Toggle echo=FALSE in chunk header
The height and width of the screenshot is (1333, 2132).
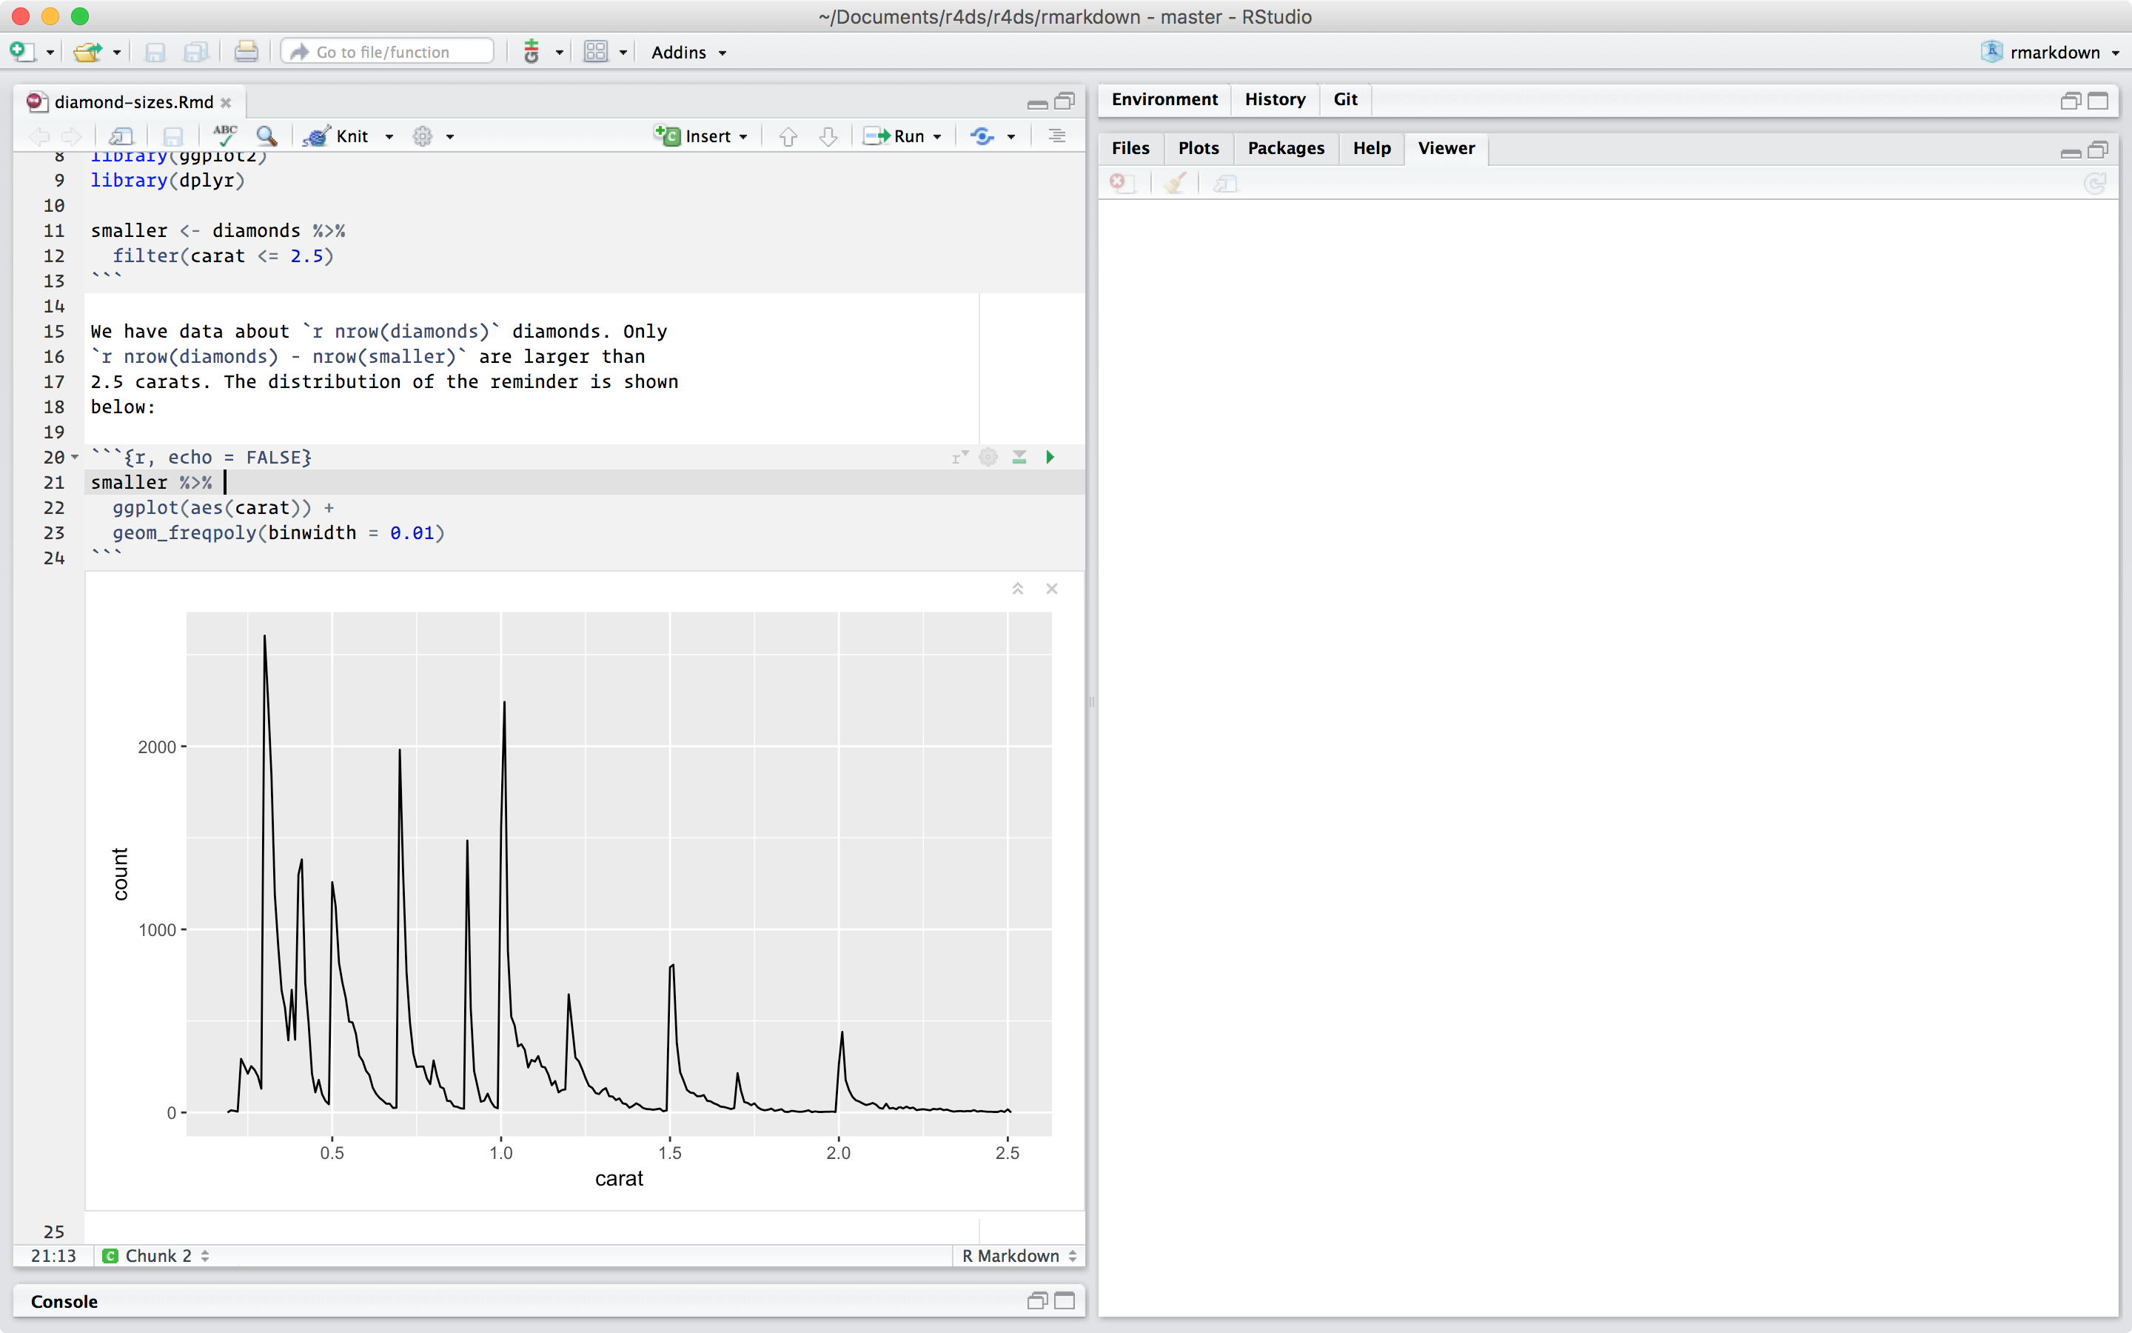pos(988,456)
